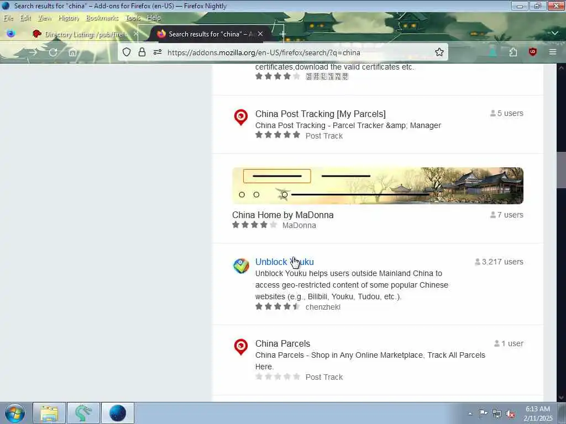566x424 pixels.
Task: Open the Edit menu
Action: coord(25,18)
